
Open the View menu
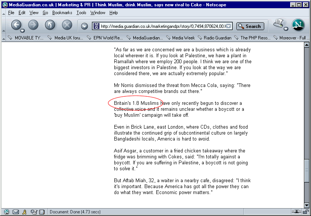[x=34, y=13]
